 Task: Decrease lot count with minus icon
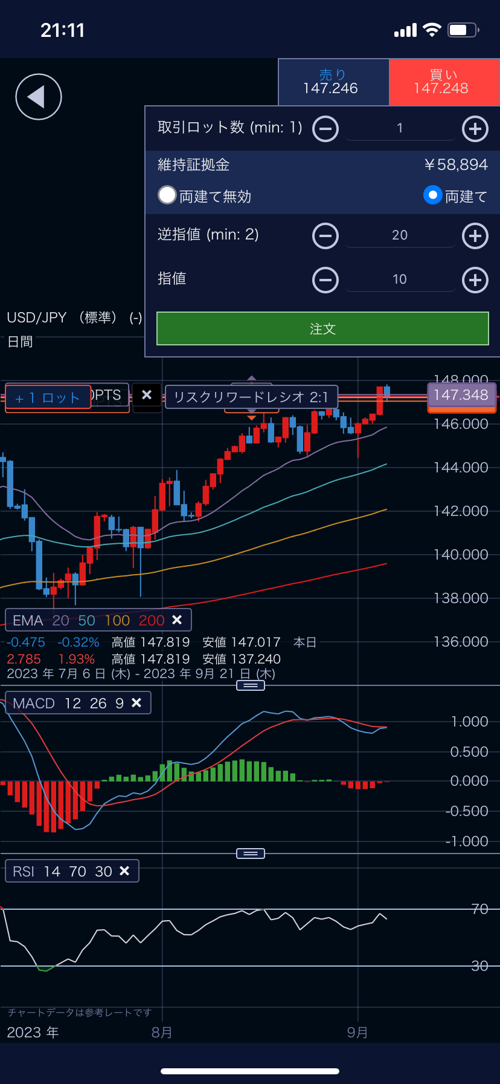pyautogui.click(x=325, y=128)
